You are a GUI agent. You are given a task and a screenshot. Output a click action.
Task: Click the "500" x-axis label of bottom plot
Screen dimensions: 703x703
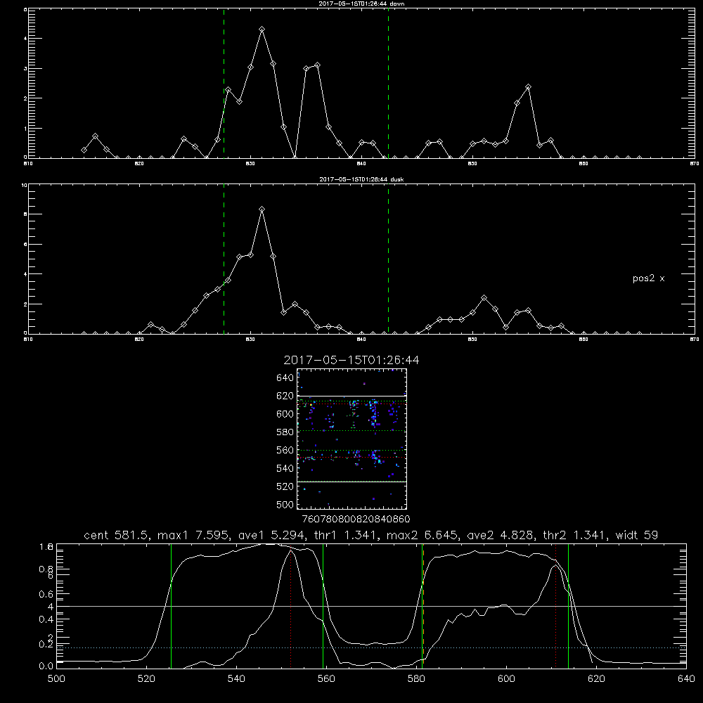coord(56,679)
